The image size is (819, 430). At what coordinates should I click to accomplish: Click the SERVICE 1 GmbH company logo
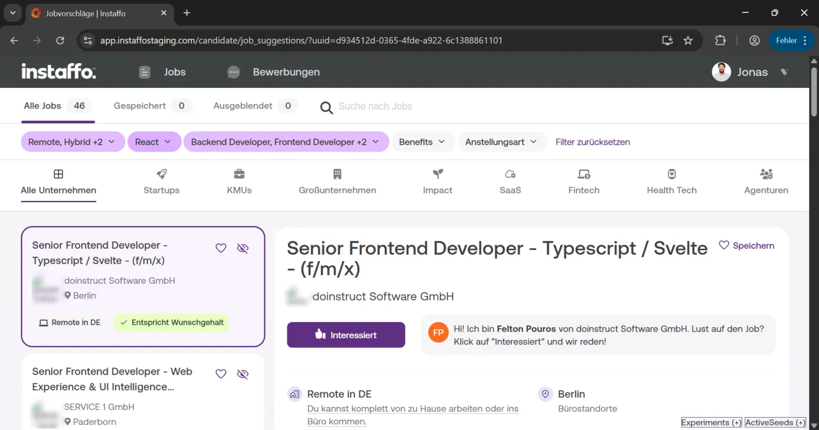[46, 414]
